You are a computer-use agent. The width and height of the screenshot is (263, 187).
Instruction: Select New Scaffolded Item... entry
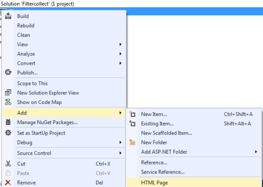pos(194,133)
